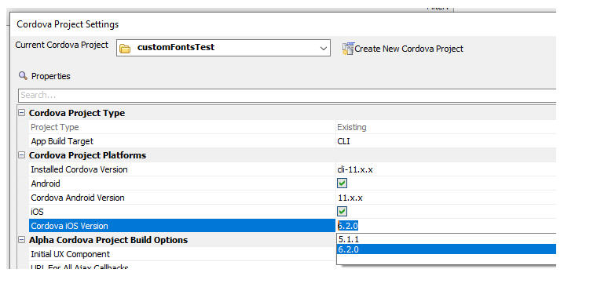The image size is (597, 287).
Task: Collapse Alpha Cordova Project Build Options section
Action: (x=22, y=240)
